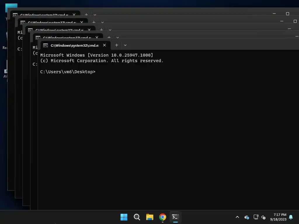Select the third terminal window's cmd.exe tab
The height and width of the screenshot is (224, 299).
60,29
